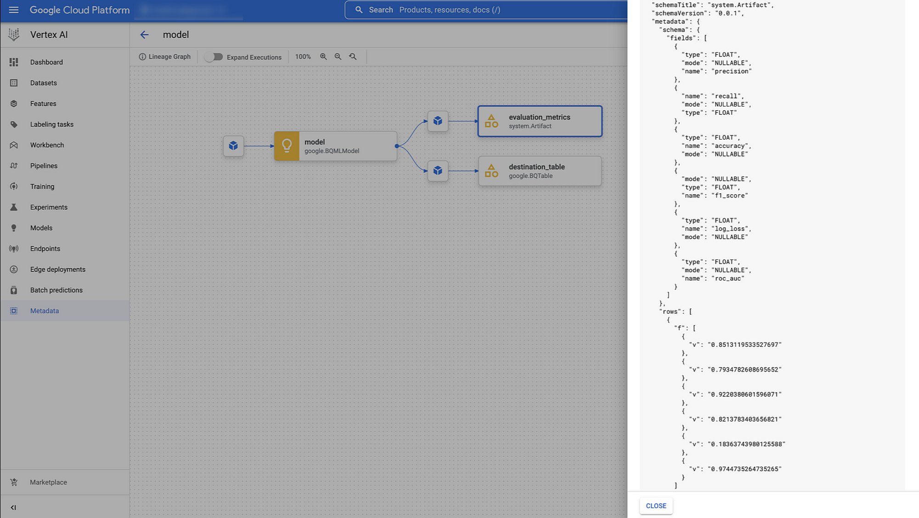Click the value "0.9220380601596071"
Image resolution: width=919 pixels, height=518 pixels.
(x=744, y=394)
